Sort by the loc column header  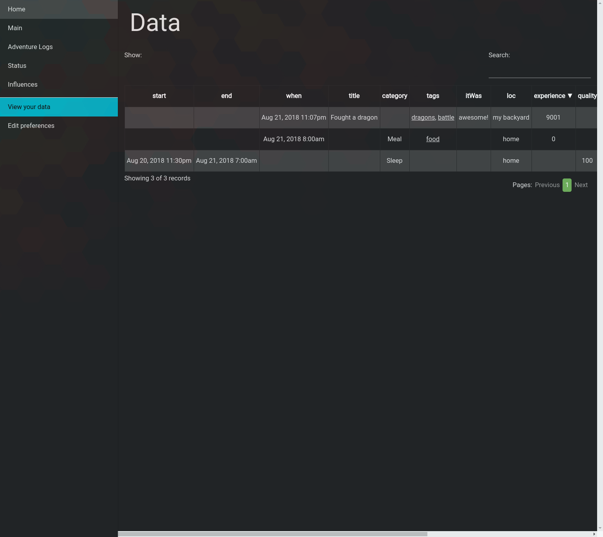point(511,96)
